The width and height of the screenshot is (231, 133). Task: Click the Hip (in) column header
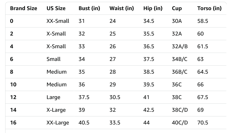tap(153, 8)
